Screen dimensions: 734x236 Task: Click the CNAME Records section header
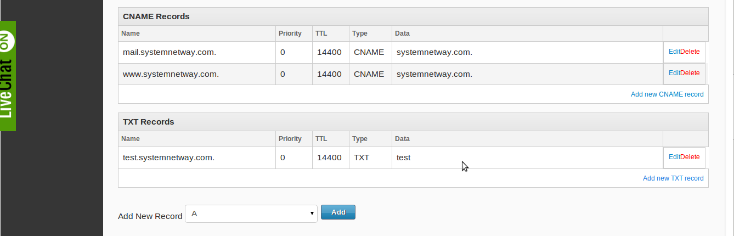pyautogui.click(x=156, y=16)
